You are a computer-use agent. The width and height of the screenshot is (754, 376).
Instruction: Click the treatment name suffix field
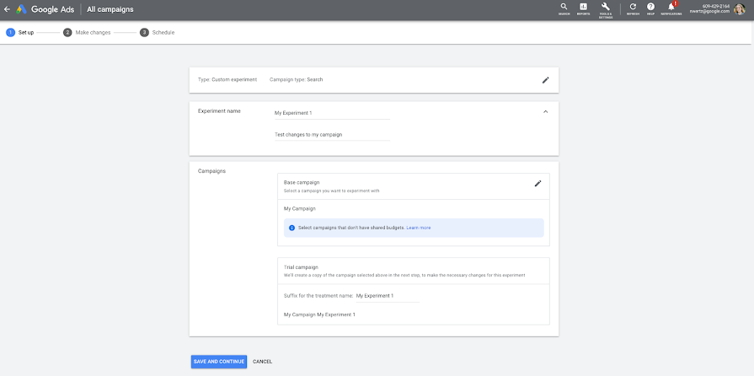[x=387, y=296]
